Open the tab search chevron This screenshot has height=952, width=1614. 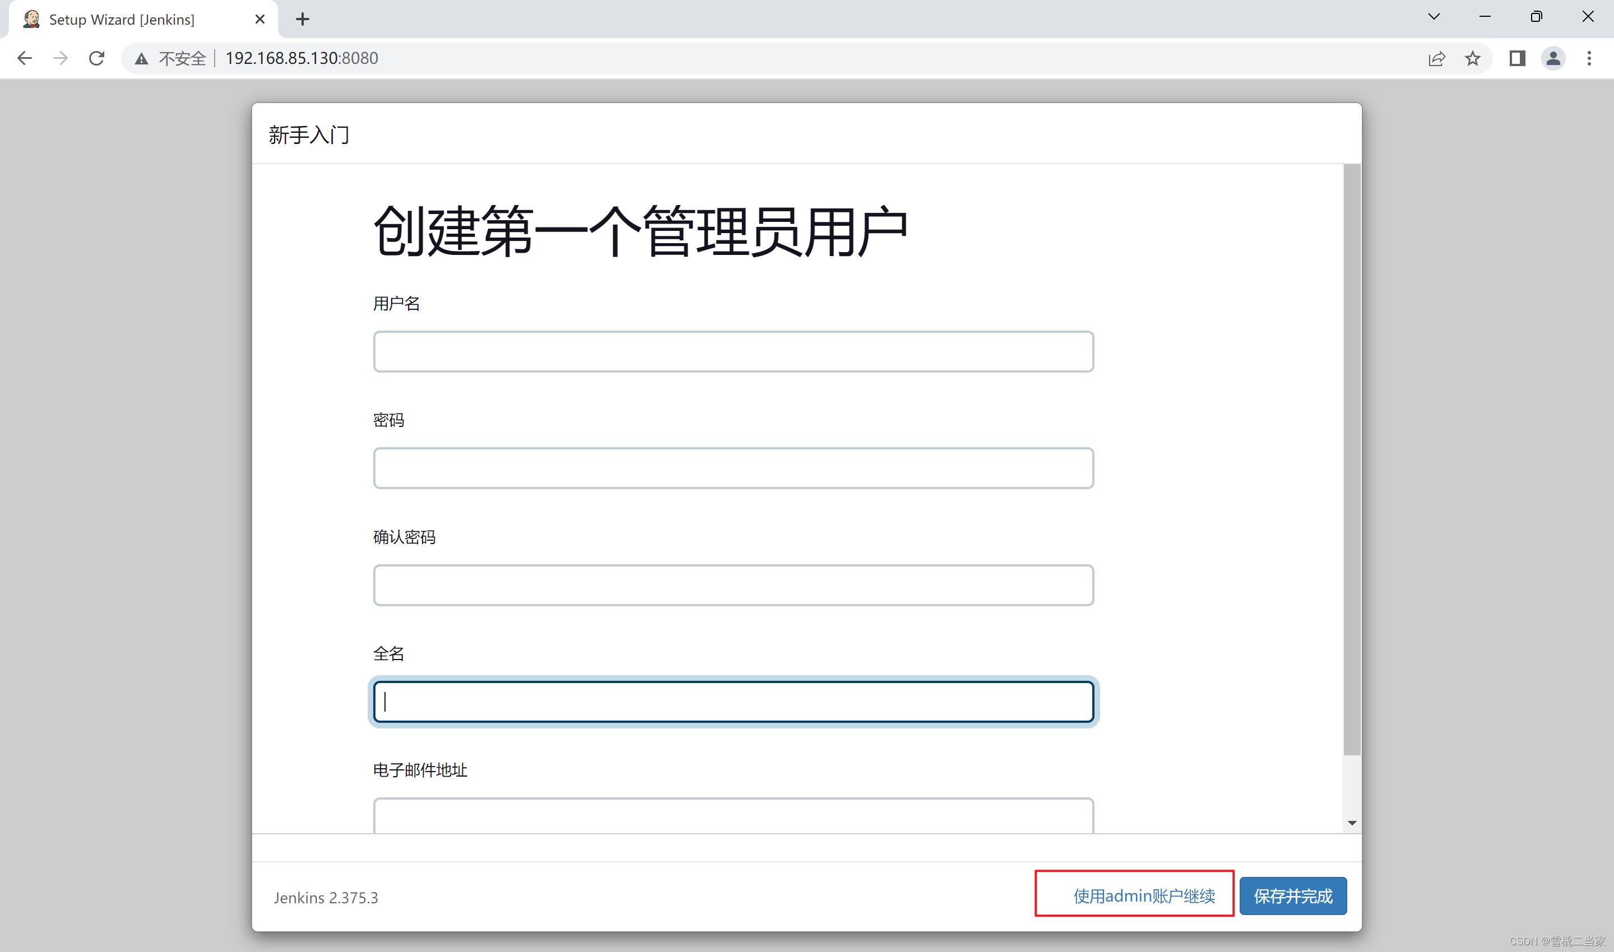[x=1434, y=17]
